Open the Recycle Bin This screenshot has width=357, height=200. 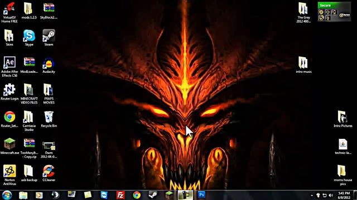[x=49, y=119]
